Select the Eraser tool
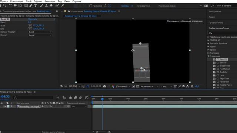Image resolution: width=237 pixels, height=133 pixels. click(51, 6)
